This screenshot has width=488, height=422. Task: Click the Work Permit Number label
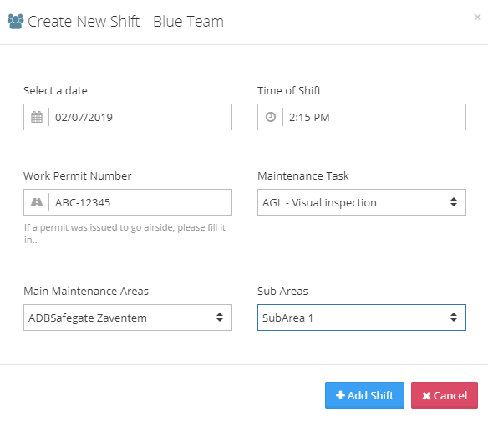78,175
